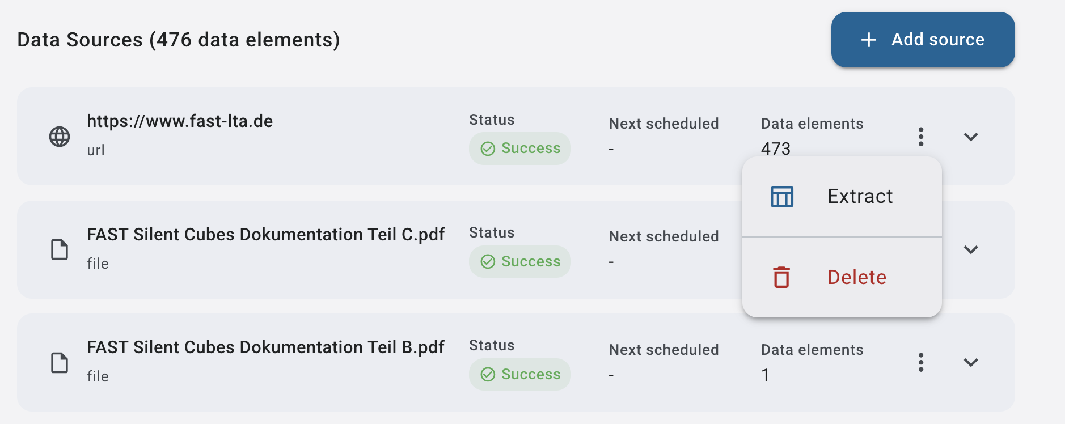
Task: Click the Success status badge for Teil C.pdf
Action: [519, 261]
